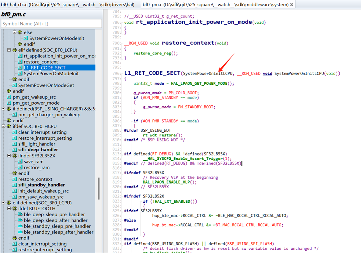Click the bf0_pm.c symbol window title
The height and width of the screenshot is (254, 361).
pyautogui.click(x=13, y=14)
